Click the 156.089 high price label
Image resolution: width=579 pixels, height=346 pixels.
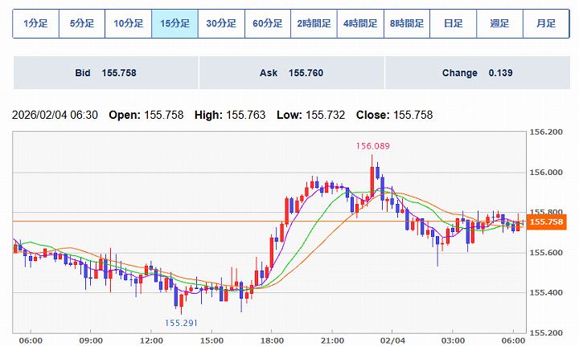click(x=372, y=146)
